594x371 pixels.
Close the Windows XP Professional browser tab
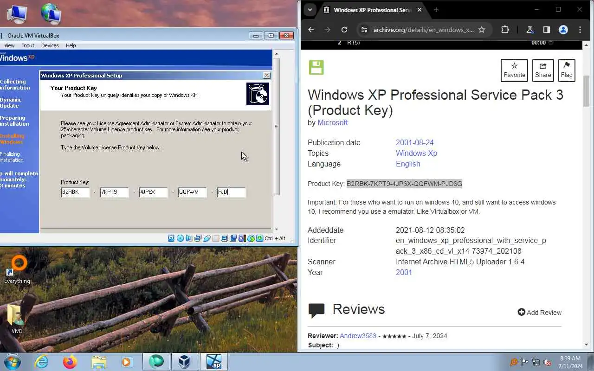point(420,10)
